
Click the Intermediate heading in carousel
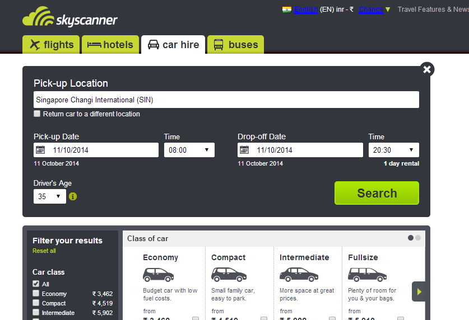tap(304, 257)
